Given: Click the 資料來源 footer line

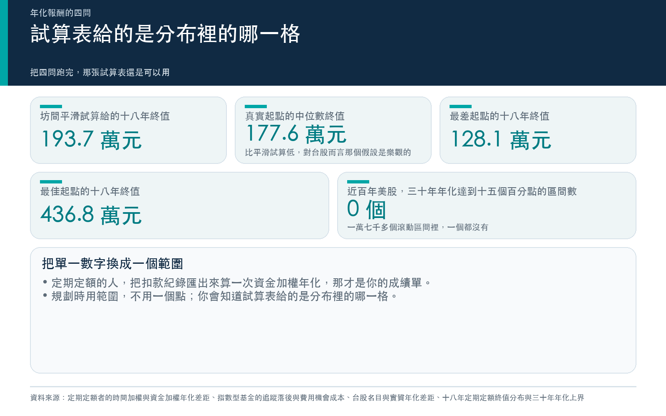Looking at the screenshot, I should point(307,398).
